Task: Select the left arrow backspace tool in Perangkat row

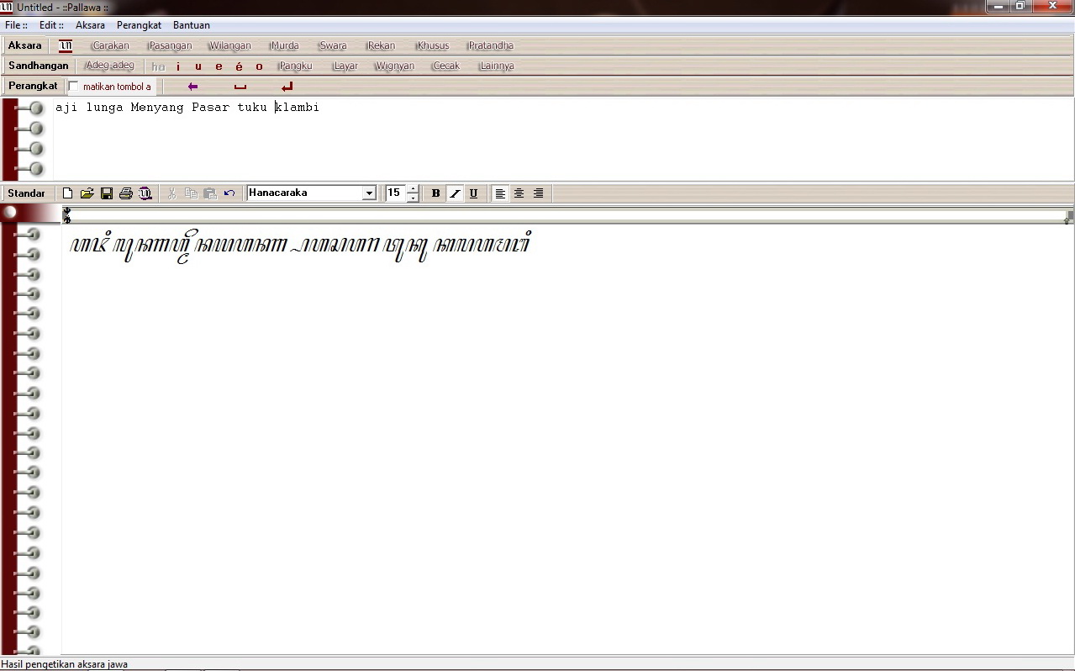Action: pyautogui.click(x=192, y=85)
